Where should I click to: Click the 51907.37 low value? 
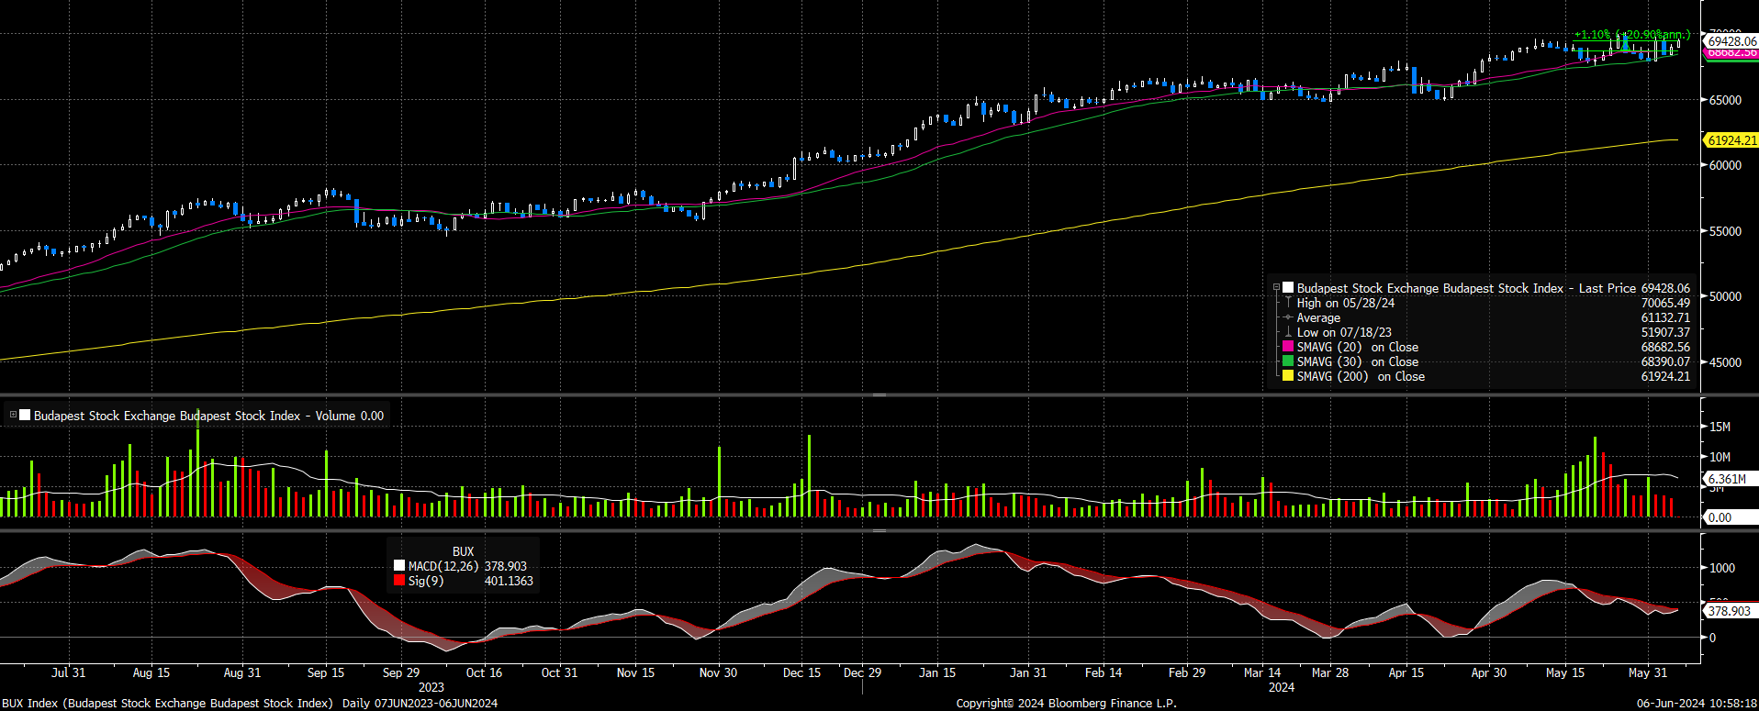click(x=1665, y=332)
